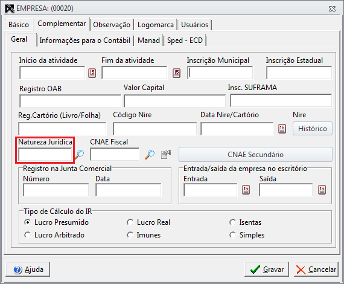
Task: Open calendar for Início da atividade
Action: (x=92, y=73)
